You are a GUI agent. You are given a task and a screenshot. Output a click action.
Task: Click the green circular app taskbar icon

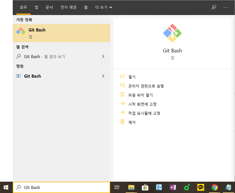[187, 187]
